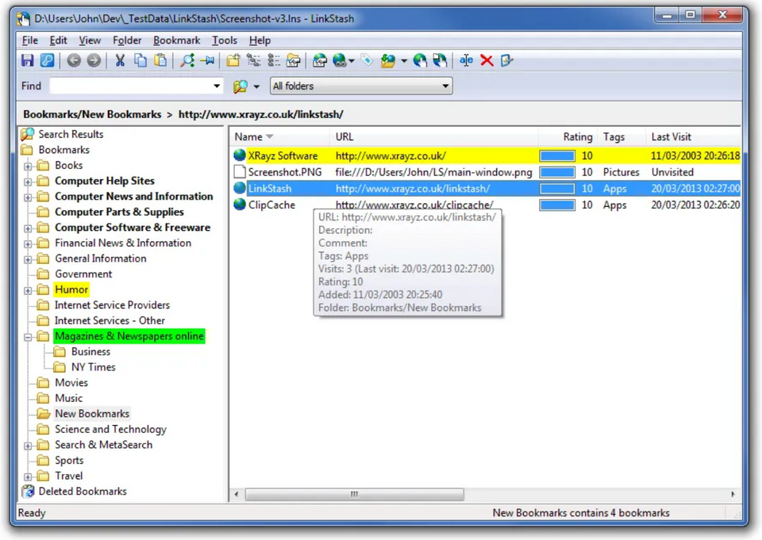The width and height of the screenshot is (762, 540).
Task: Click the horizontal scrollbar in the bookmark list
Action: tap(353, 493)
